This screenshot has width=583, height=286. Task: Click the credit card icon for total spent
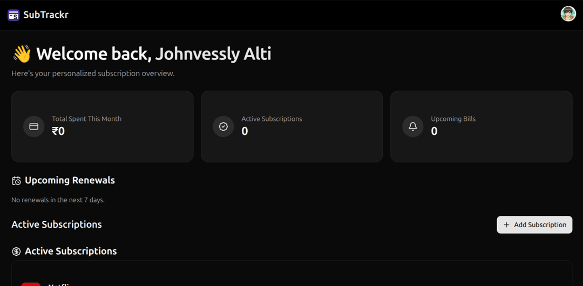33,126
